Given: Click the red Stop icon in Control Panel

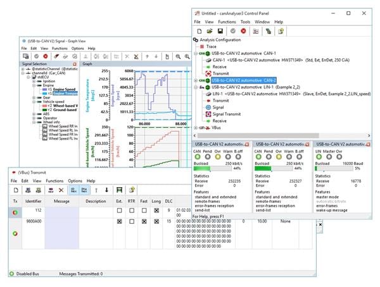Looking at the screenshot, I should point(243,30).
